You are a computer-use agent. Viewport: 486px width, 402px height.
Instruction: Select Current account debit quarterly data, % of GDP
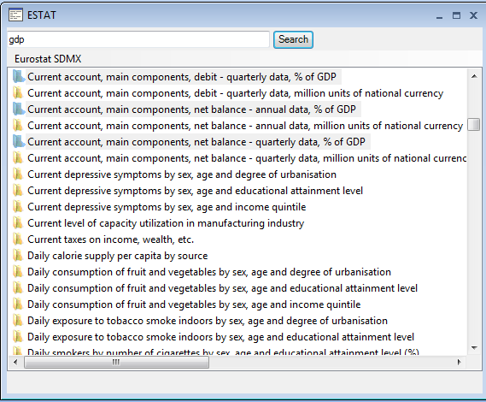182,77
